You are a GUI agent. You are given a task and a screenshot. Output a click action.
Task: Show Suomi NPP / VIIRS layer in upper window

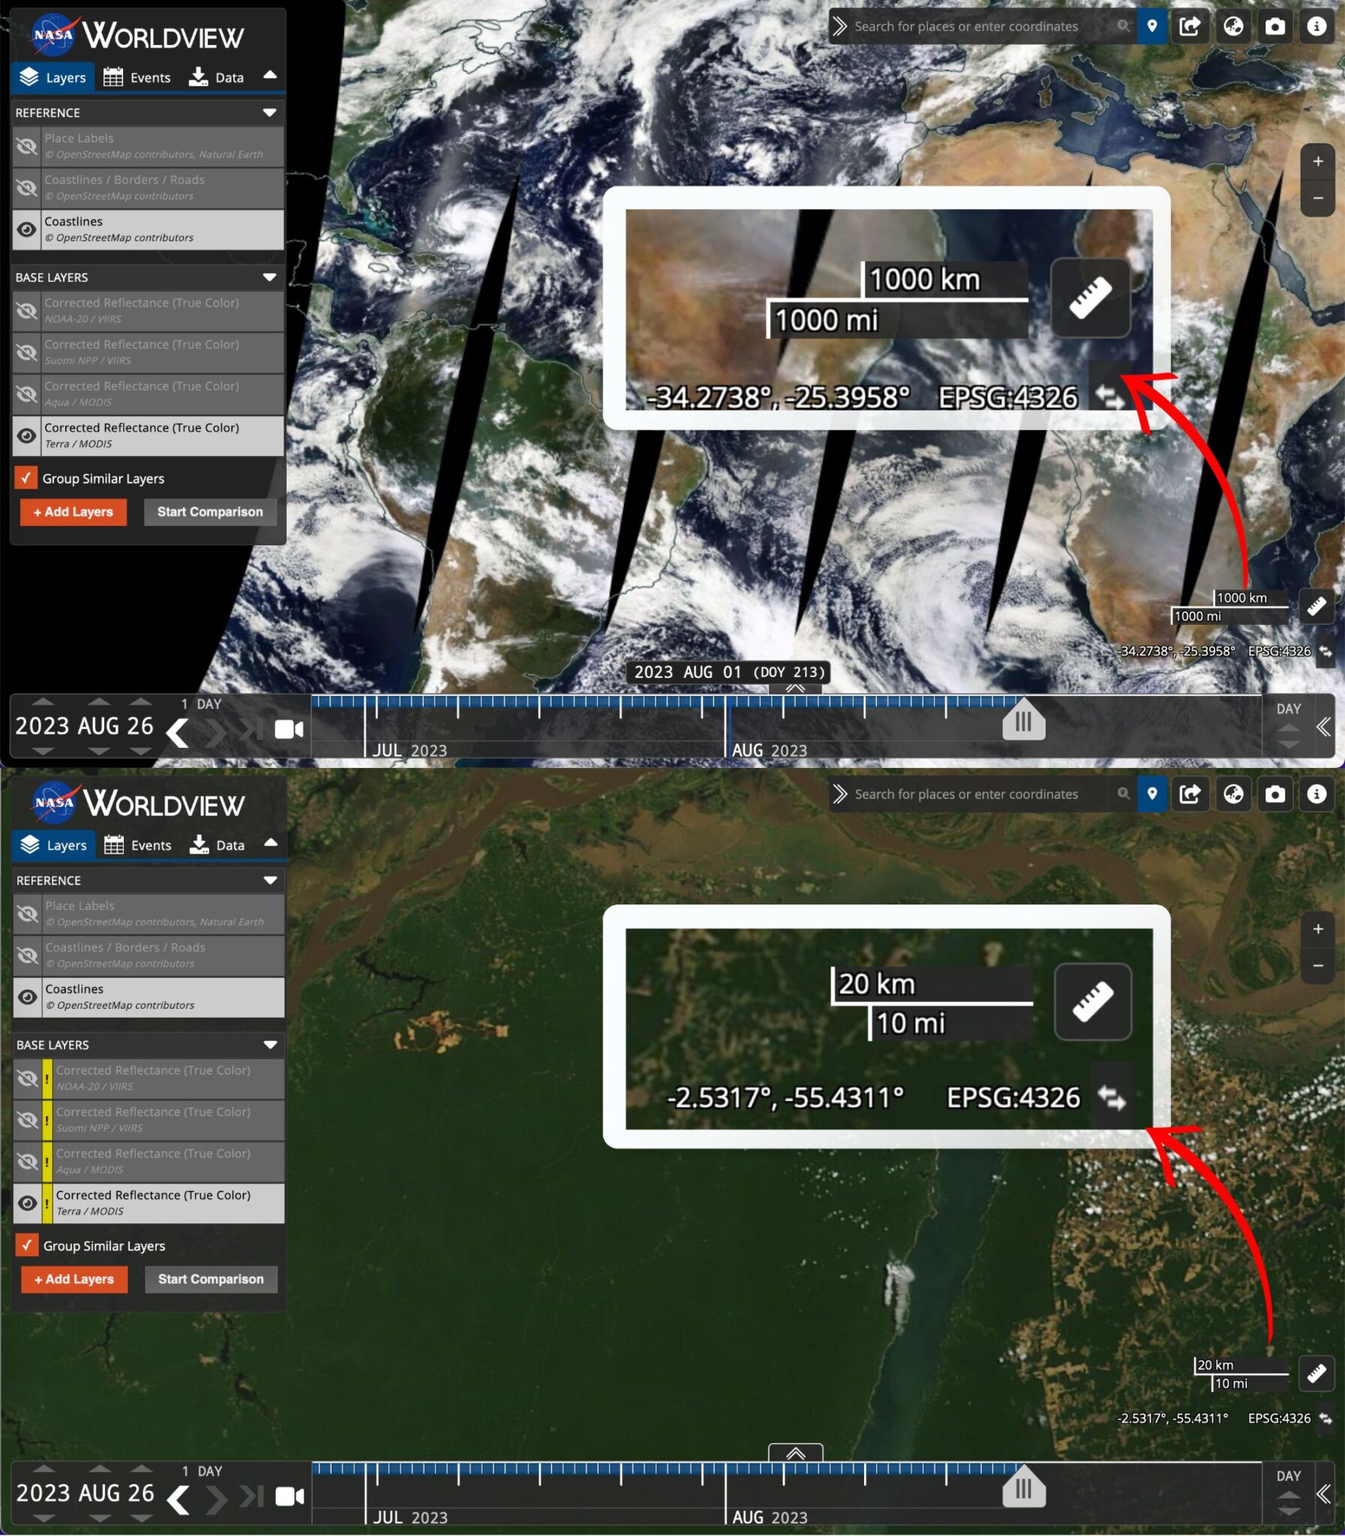26,352
